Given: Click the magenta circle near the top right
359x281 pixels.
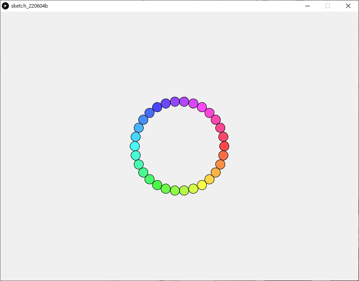Looking at the screenshot, I should tap(203, 108).
